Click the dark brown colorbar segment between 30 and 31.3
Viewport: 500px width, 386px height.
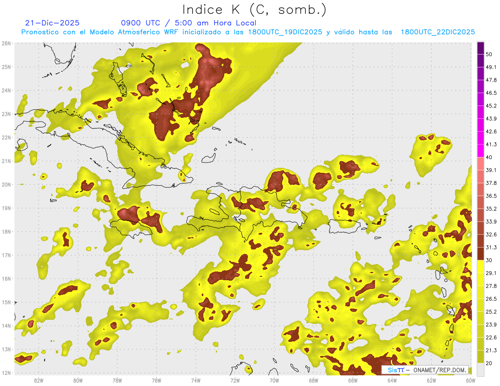(x=480, y=254)
